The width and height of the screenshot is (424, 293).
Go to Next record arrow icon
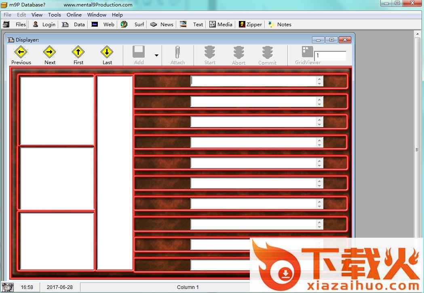[x=49, y=52]
